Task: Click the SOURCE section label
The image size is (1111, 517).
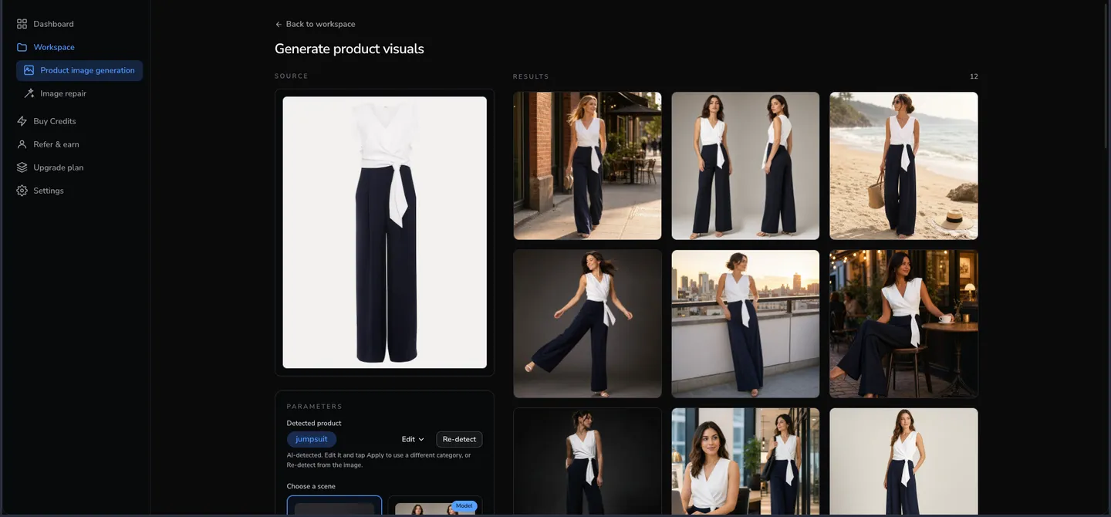Action: pyautogui.click(x=292, y=76)
